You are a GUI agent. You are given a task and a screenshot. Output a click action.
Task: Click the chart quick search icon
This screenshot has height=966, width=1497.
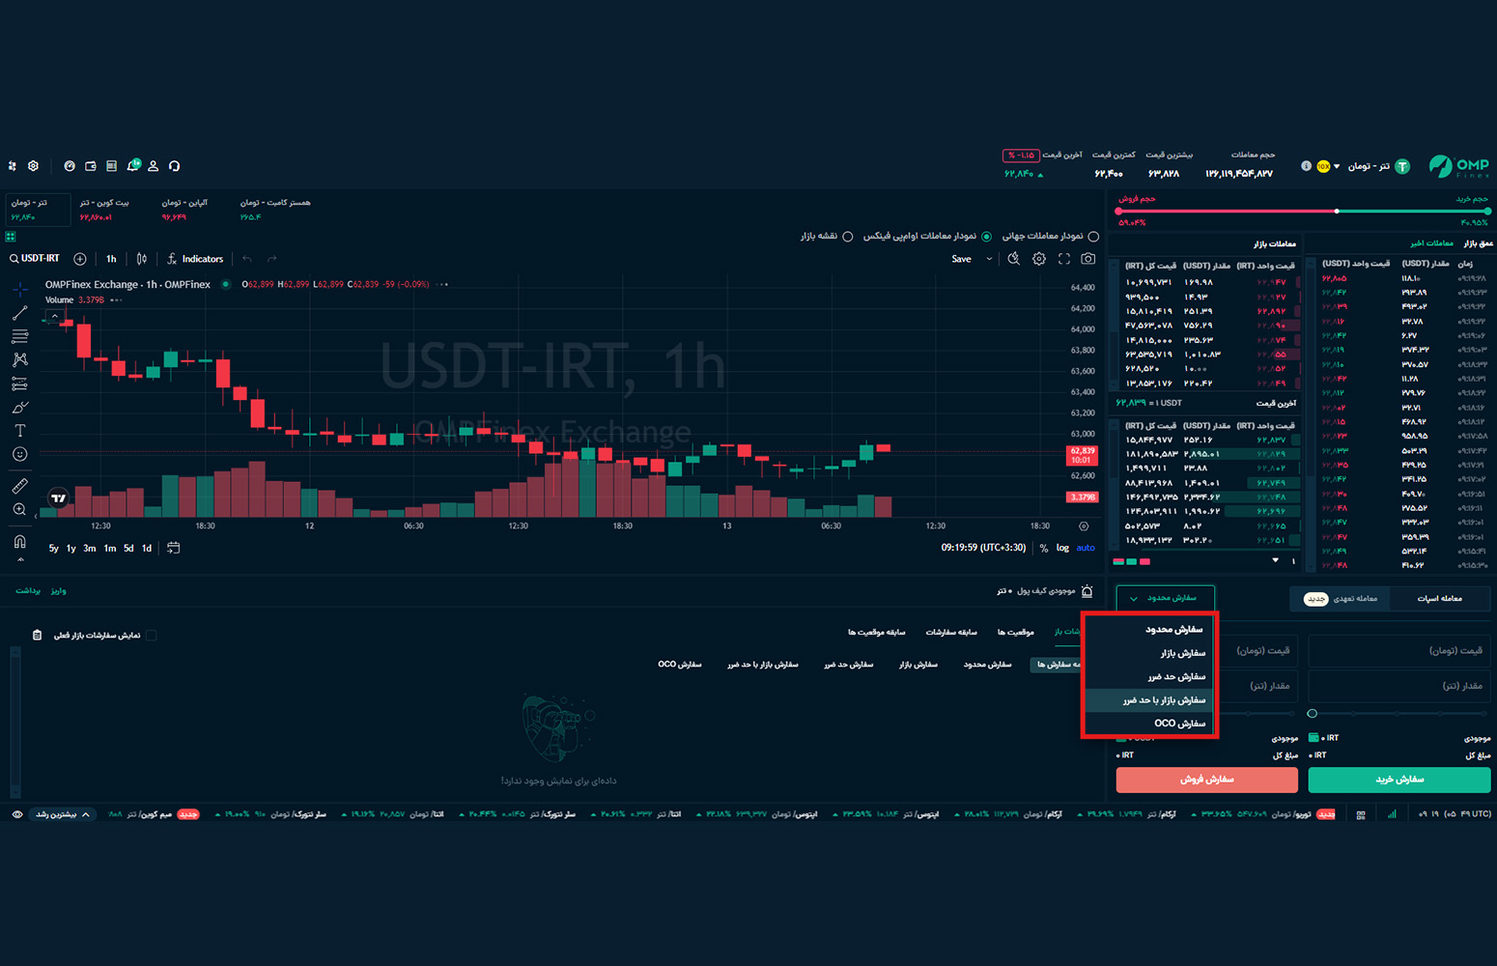click(x=1013, y=259)
